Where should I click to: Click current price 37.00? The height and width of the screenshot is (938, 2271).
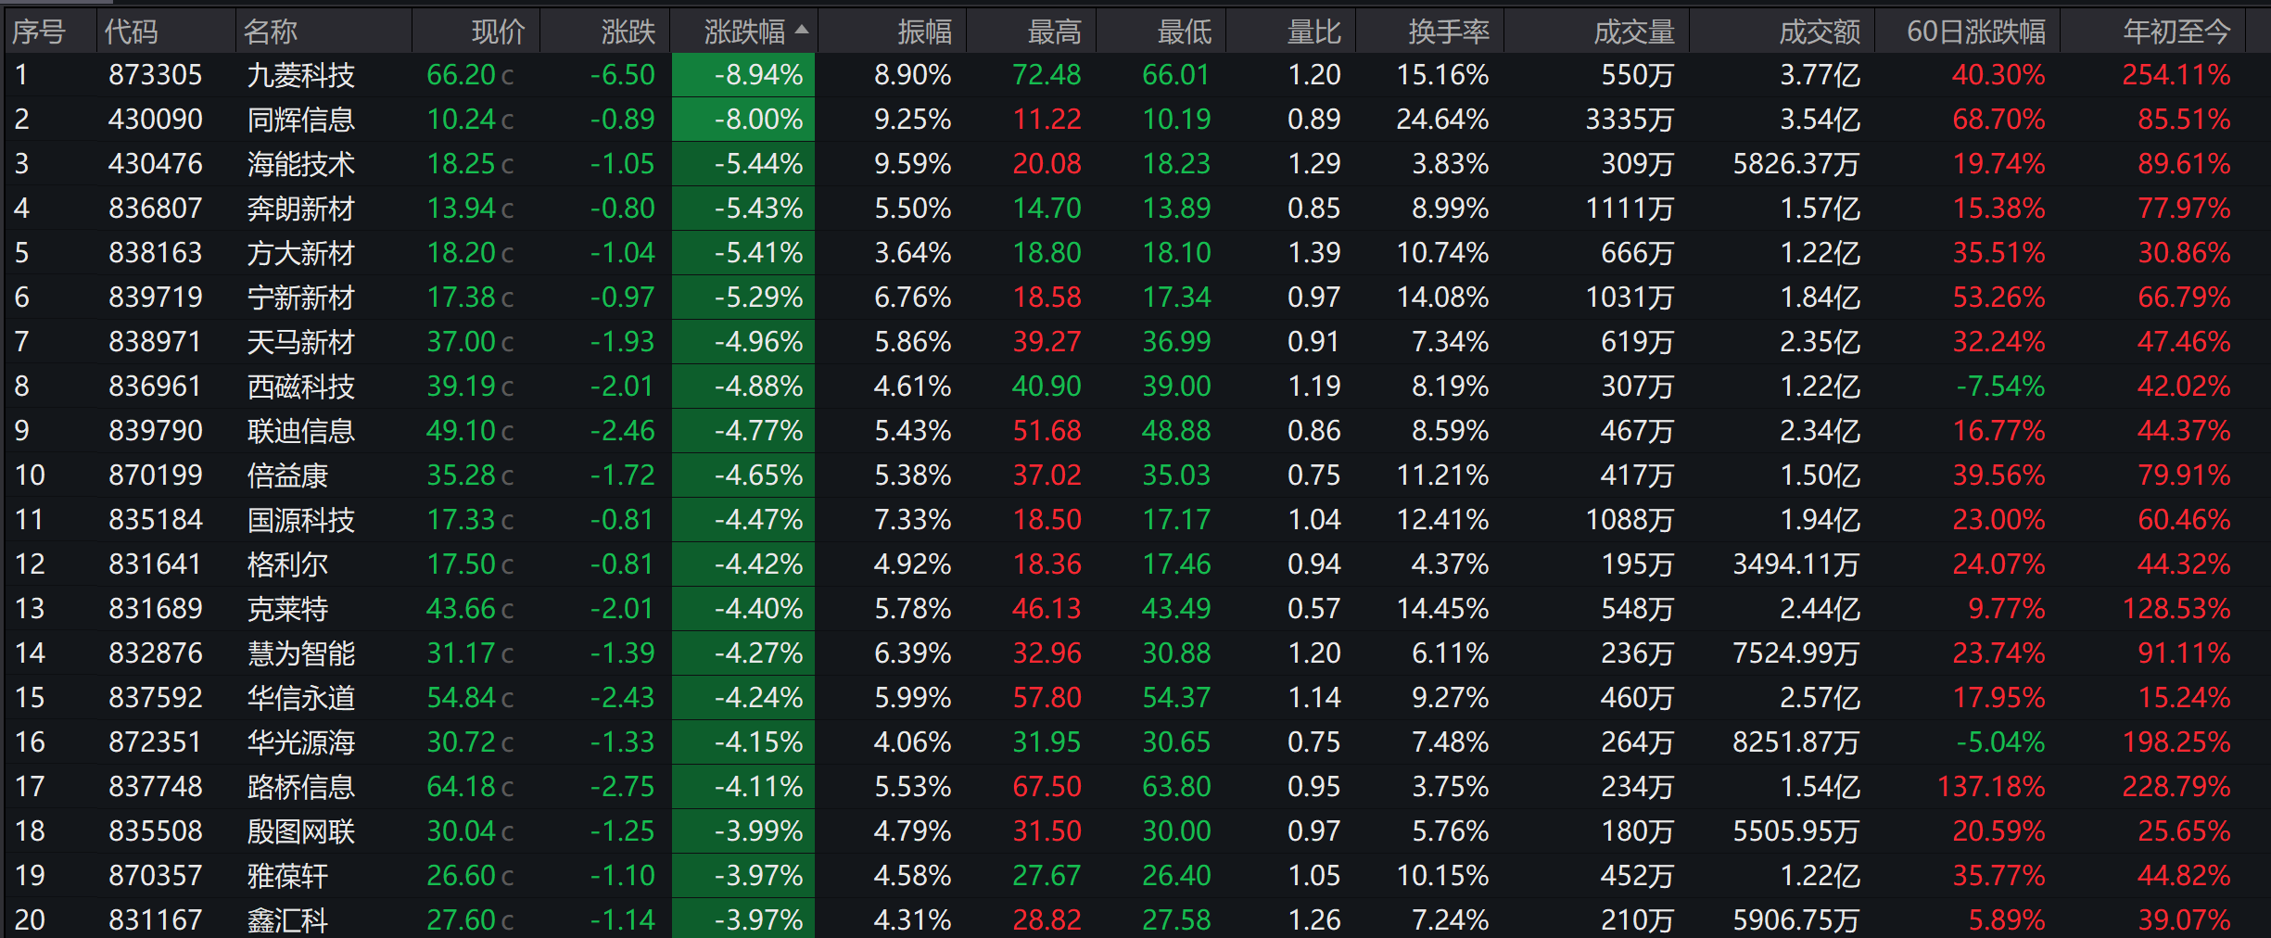point(460,342)
